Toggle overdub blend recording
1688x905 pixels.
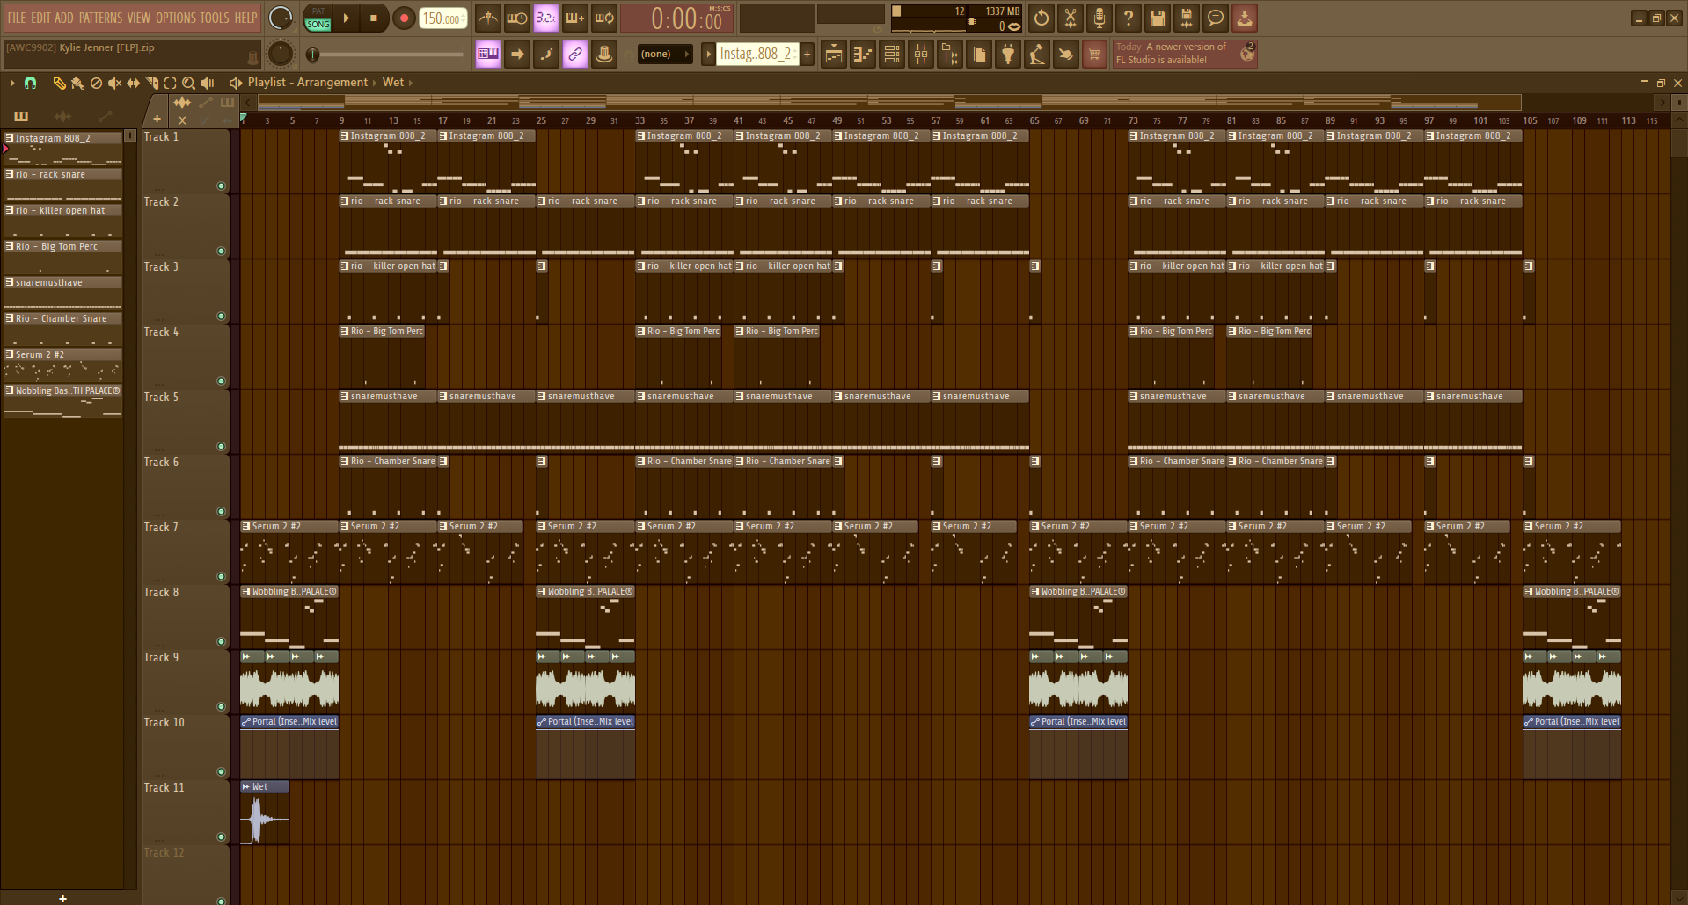575,18
